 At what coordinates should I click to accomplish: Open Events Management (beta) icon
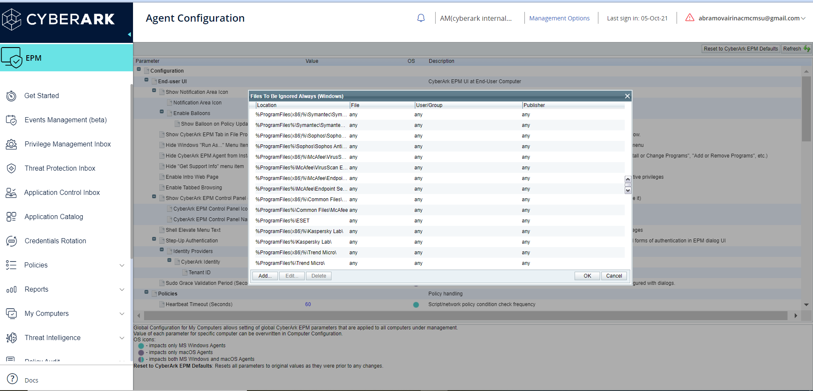(11, 120)
